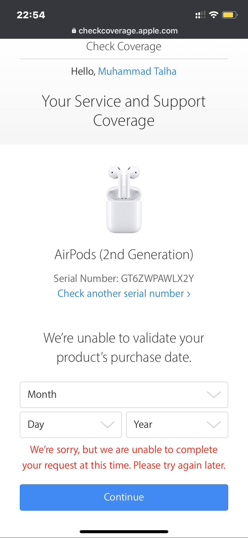Image resolution: width=248 pixels, height=538 pixels.
Task: Click the padlock icon in address bar
Action: pyautogui.click(x=74, y=31)
